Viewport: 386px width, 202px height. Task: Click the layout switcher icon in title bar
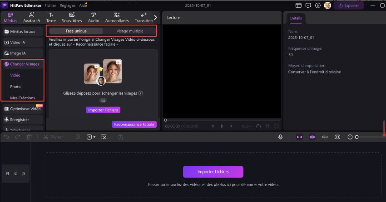[298, 6]
